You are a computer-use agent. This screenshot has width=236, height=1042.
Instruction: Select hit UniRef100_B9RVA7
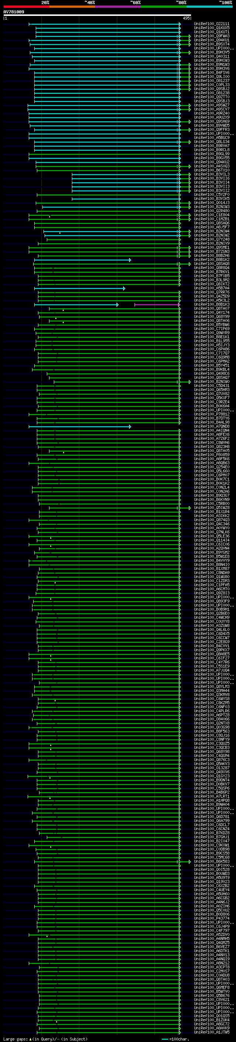click(211, 146)
